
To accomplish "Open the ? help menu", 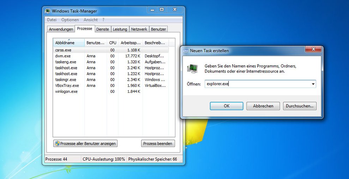I will [x=103, y=20].
